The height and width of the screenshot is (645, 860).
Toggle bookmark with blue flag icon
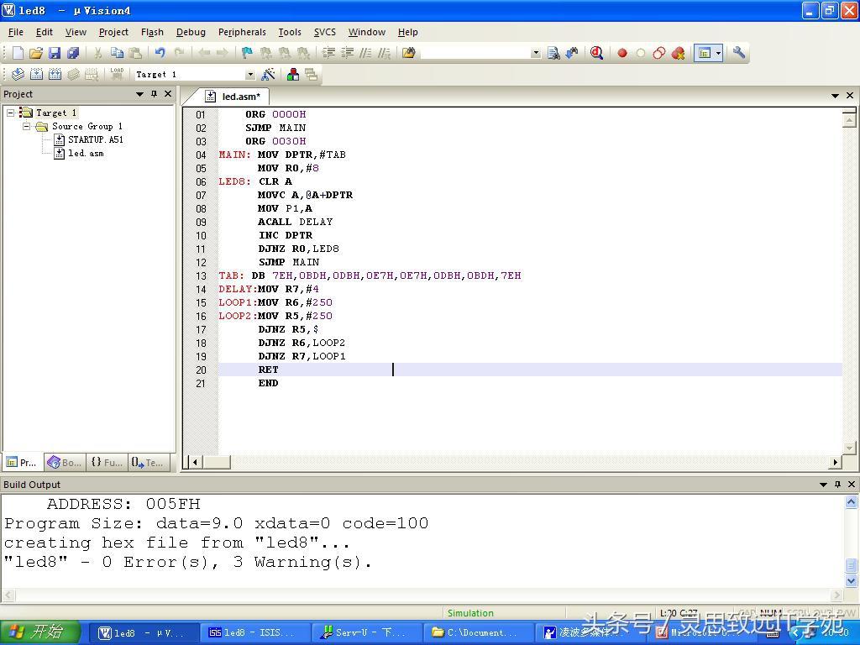point(247,53)
